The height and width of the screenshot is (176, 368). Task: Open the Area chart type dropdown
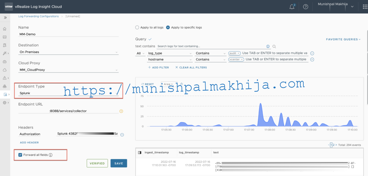[x=169, y=84]
